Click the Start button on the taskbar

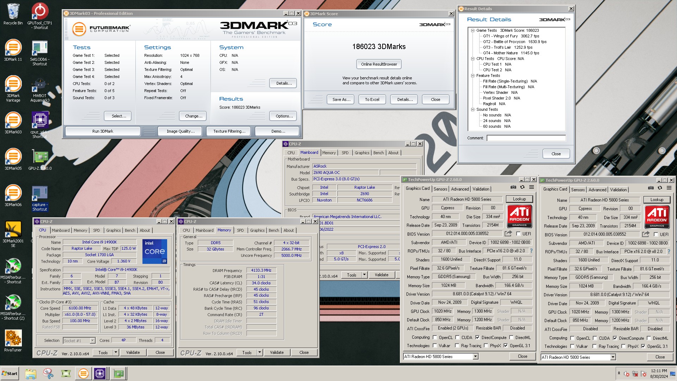tap(10, 374)
